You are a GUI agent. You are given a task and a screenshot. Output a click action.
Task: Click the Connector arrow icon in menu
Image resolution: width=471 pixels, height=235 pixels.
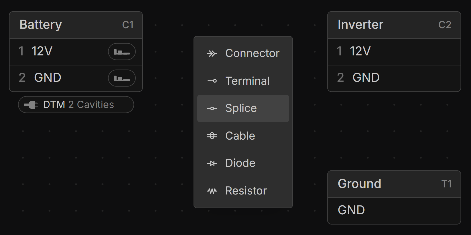[212, 54]
